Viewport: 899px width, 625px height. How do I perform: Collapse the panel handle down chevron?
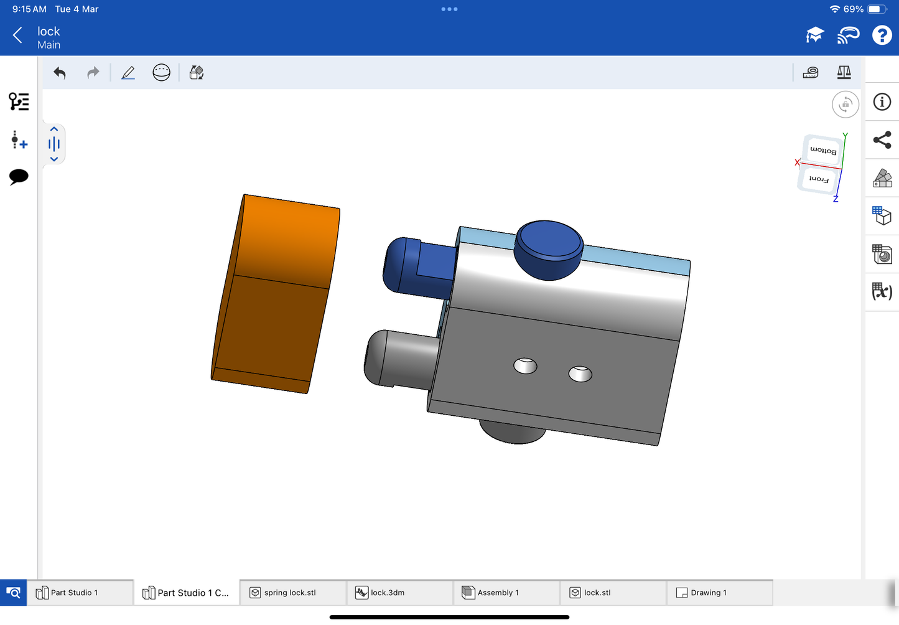click(x=54, y=159)
